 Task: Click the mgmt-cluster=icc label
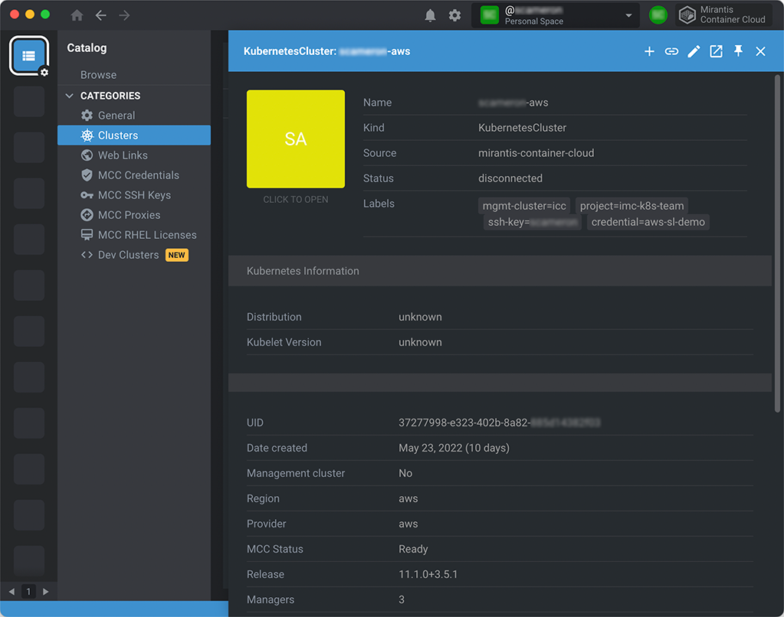point(524,206)
